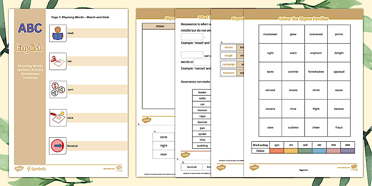The height and width of the screenshot is (186, 372).
Task: Click the blank answer box above 'stood' example
Action: (192, 37)
